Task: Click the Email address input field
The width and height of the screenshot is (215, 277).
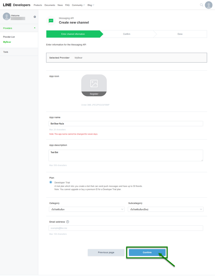Action: pos(126,228)
